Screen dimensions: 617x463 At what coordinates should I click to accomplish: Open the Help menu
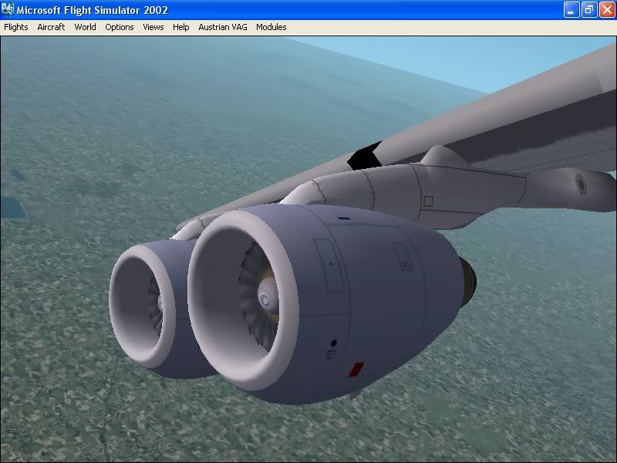181,27
